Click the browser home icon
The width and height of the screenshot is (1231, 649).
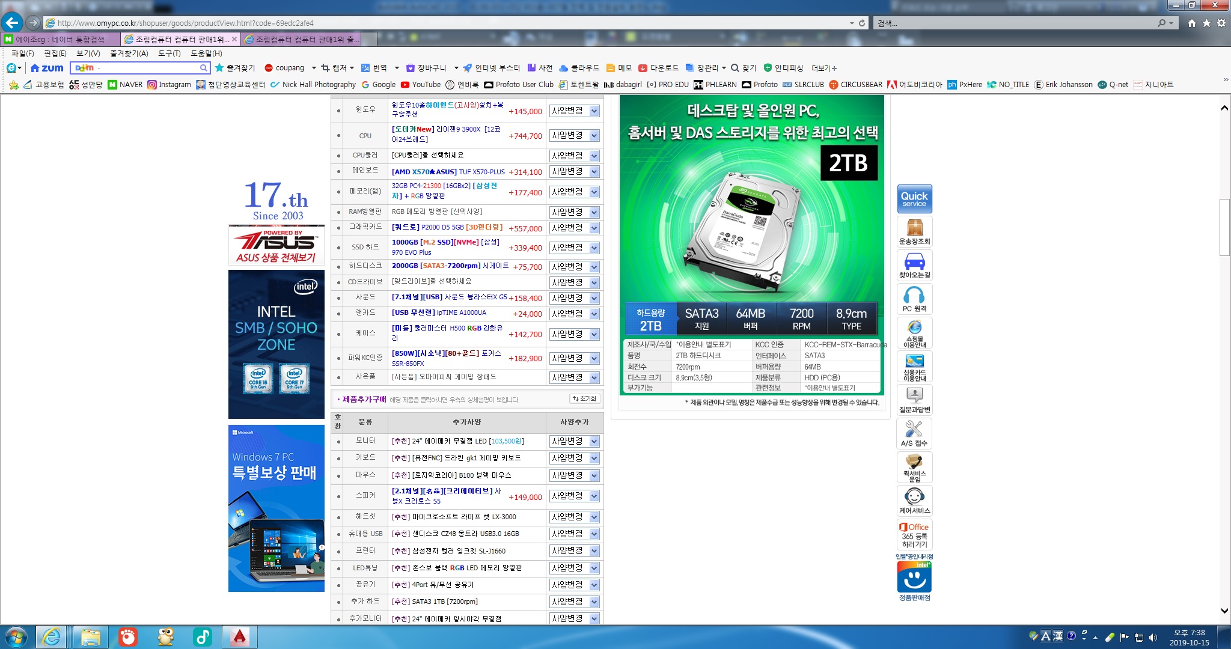1191,23
